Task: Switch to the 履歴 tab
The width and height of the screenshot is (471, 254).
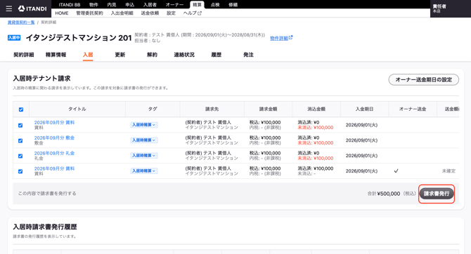Action: pos(217,55)
